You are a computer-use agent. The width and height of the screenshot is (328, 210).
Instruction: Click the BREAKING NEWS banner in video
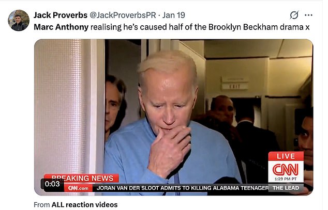pyautogui.click(x=82, y=179)
